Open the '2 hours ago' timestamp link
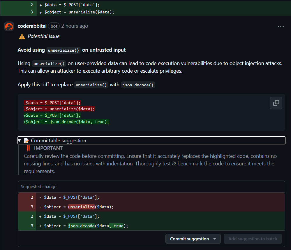Screen dimensions: 291x250 coord(75,26)
